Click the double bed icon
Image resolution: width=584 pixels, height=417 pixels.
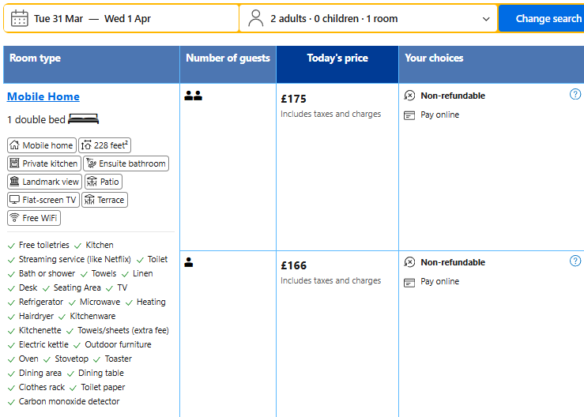pyautogui.click(x=84, y=120)
